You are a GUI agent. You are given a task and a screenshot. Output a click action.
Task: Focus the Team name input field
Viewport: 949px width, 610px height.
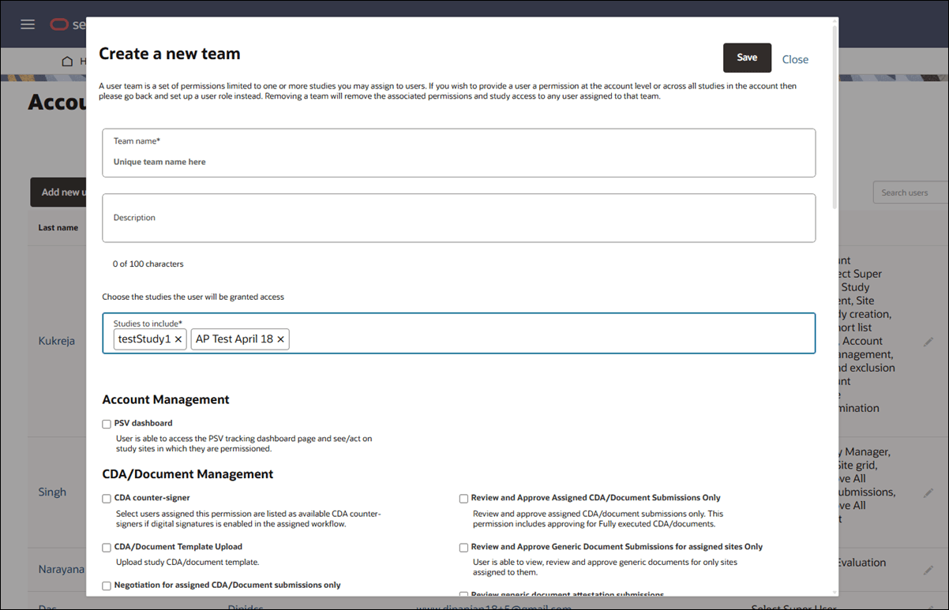[459, 153]
